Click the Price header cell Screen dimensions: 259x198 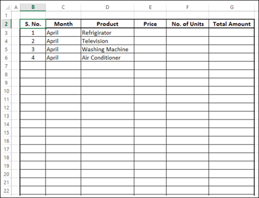[x=150, y=24]
